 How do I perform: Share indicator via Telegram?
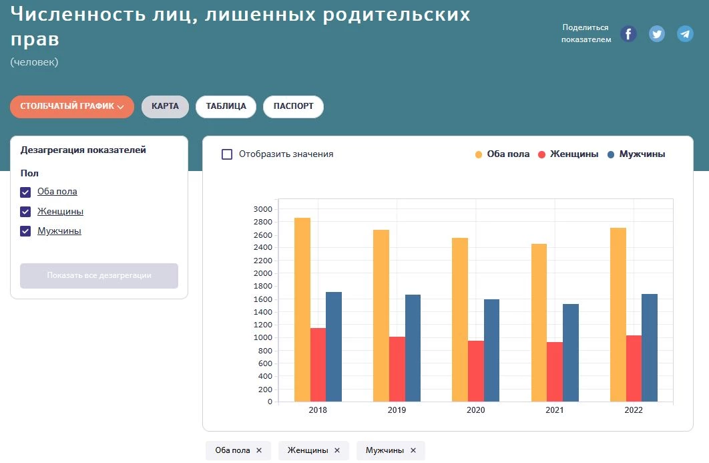pos(685,34)
